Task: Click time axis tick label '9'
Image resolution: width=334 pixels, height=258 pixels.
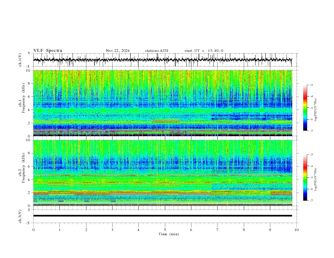Action: coord(270,230)
